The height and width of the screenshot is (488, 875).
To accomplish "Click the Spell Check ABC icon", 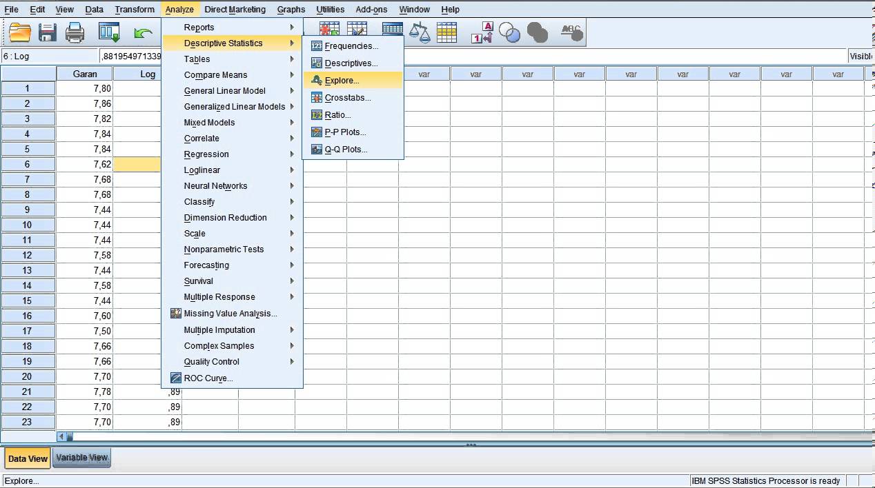I will point(571,32).
